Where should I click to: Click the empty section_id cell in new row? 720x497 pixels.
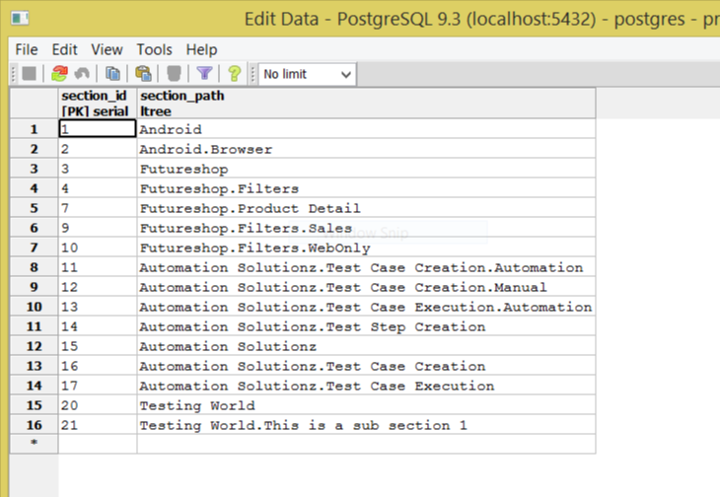98,444
